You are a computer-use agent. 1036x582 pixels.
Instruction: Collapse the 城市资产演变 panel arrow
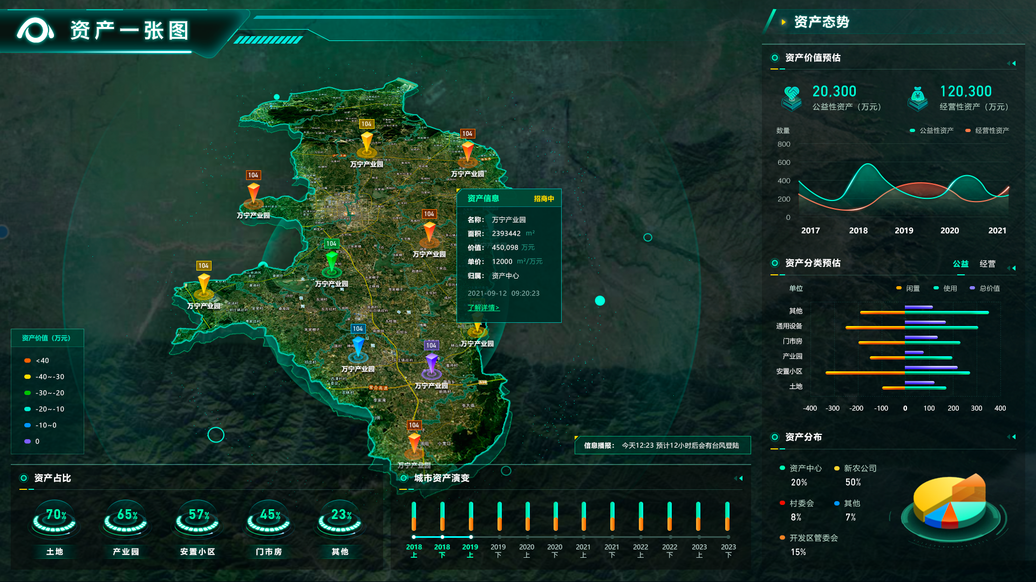click(x=739, y=479)
